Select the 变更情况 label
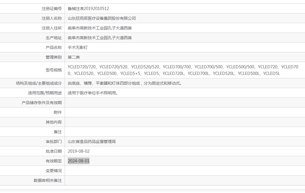Screen dimensions: 305x193 click(54, 171)
